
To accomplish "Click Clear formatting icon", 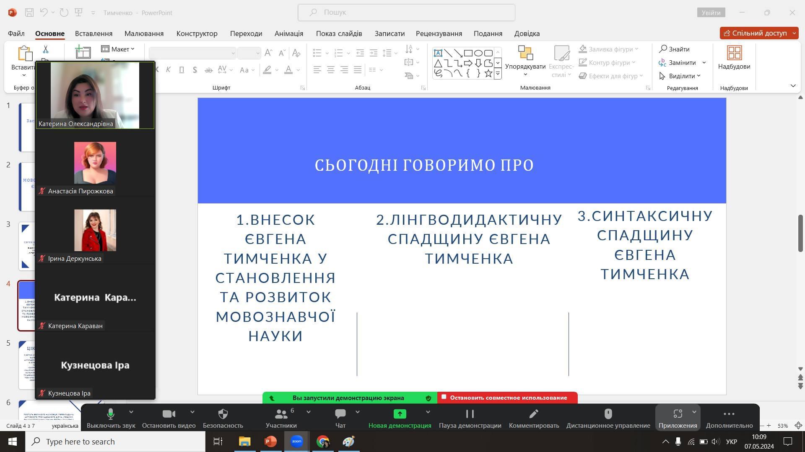I will (x=296, y=53).
